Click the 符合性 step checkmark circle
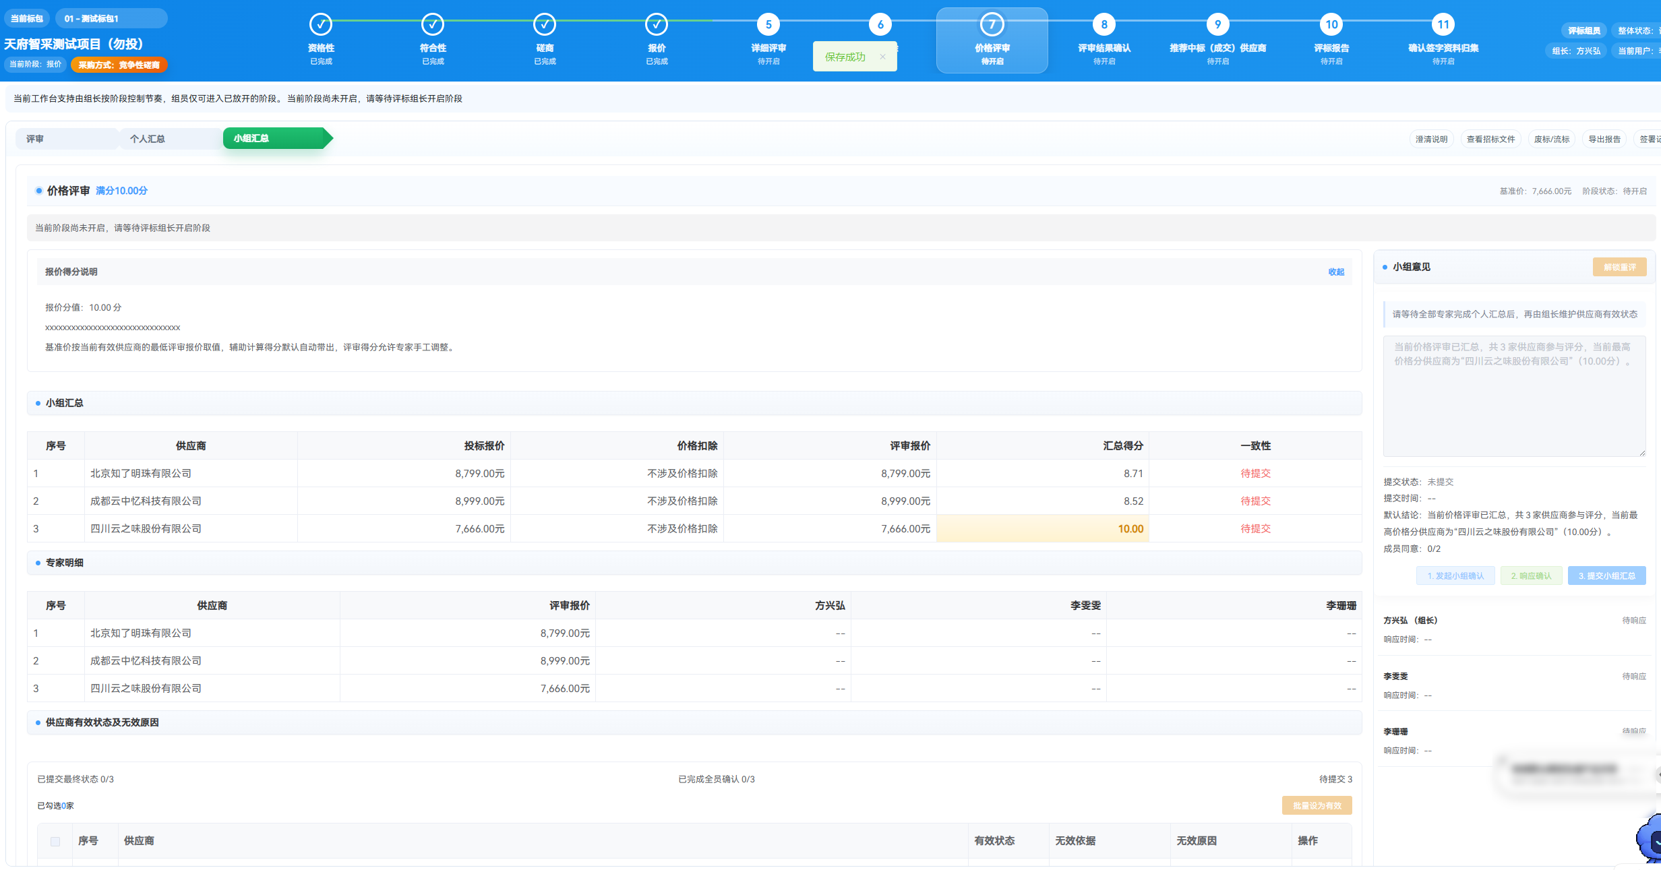1661x870 pixels. click(433, 25)
